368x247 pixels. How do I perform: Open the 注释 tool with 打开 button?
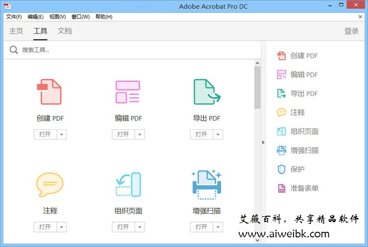45,227
